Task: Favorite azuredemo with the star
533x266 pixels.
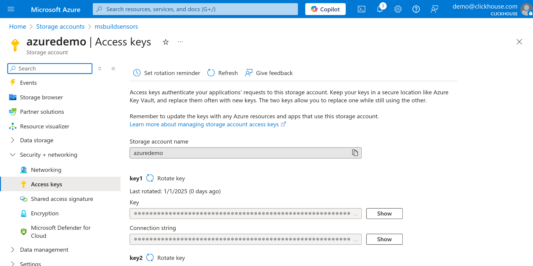Action: coord(165,42)
